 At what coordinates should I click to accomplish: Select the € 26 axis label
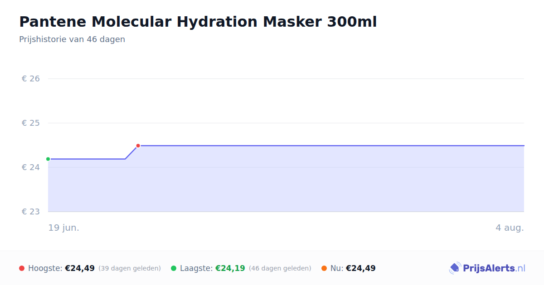pos(31,79)
